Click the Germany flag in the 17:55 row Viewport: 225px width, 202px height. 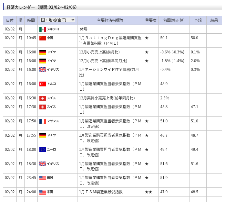[x=43, y=135]
